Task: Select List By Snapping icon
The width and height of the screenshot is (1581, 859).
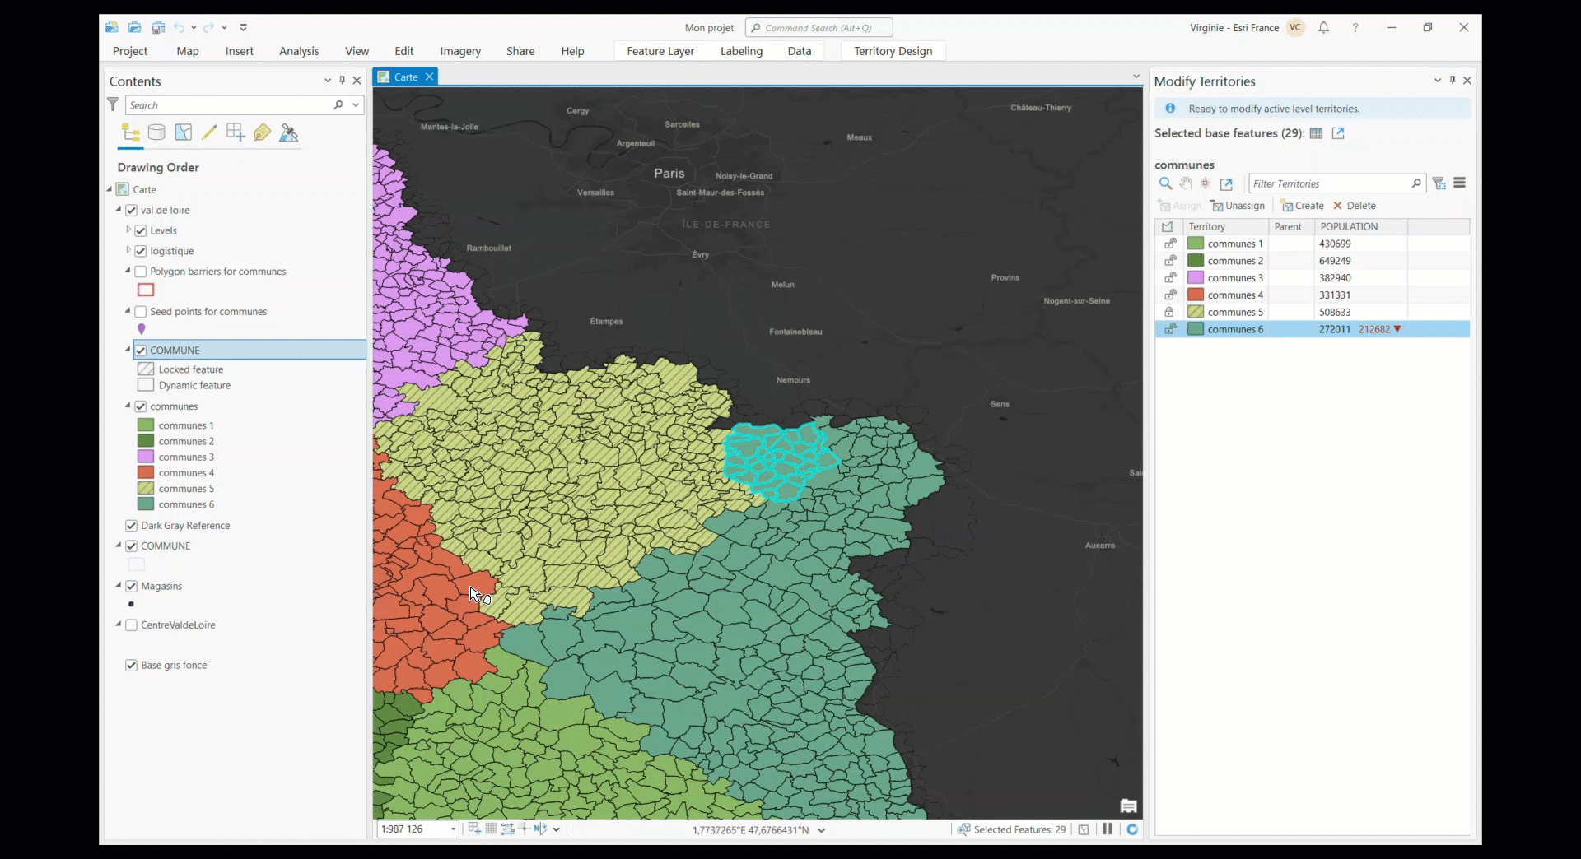Action: pos(236,132)
